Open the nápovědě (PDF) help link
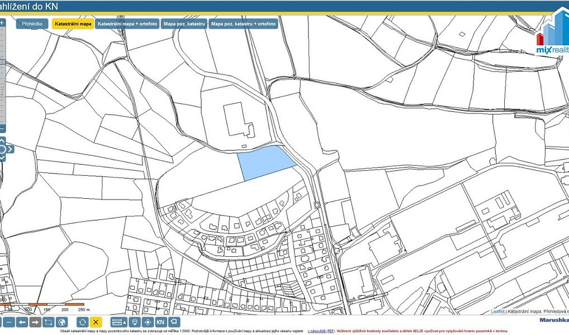Screen dimensions: 569x335 click(321, 331)
